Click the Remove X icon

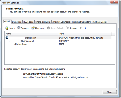68,28
